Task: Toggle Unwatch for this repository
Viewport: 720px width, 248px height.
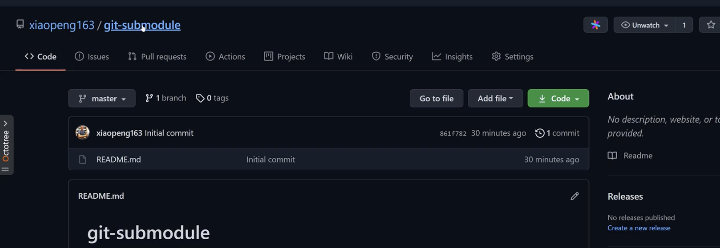Action: [644, 25]
